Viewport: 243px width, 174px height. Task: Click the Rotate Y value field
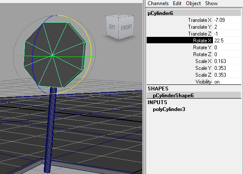227,48
